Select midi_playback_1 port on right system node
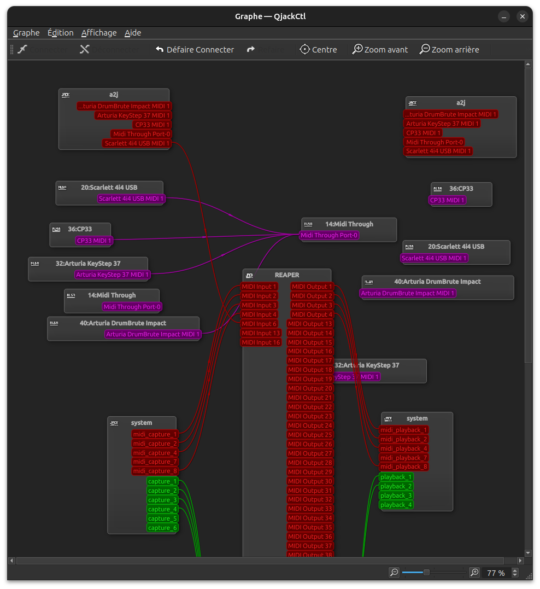The image size is (540, 589). (x=404, y=430)
